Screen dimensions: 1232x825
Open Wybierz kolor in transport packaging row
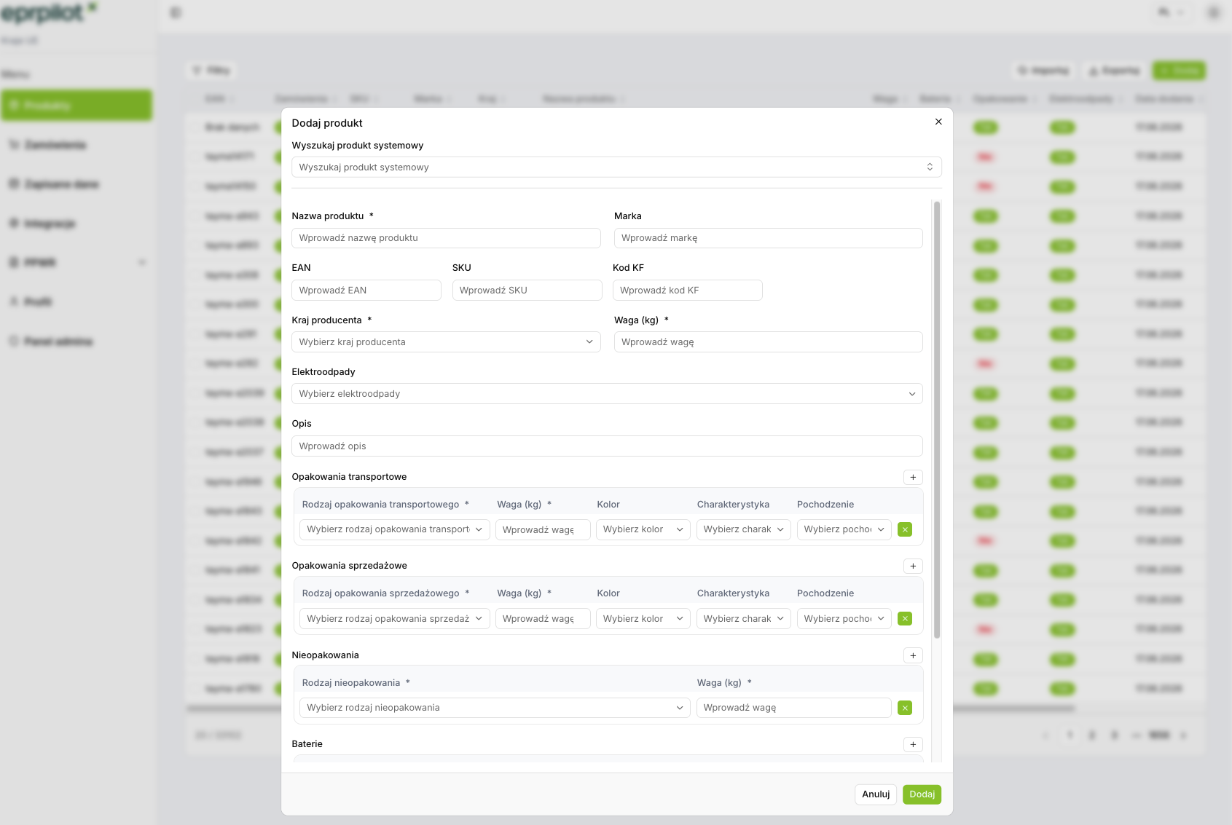click(643, 529)
